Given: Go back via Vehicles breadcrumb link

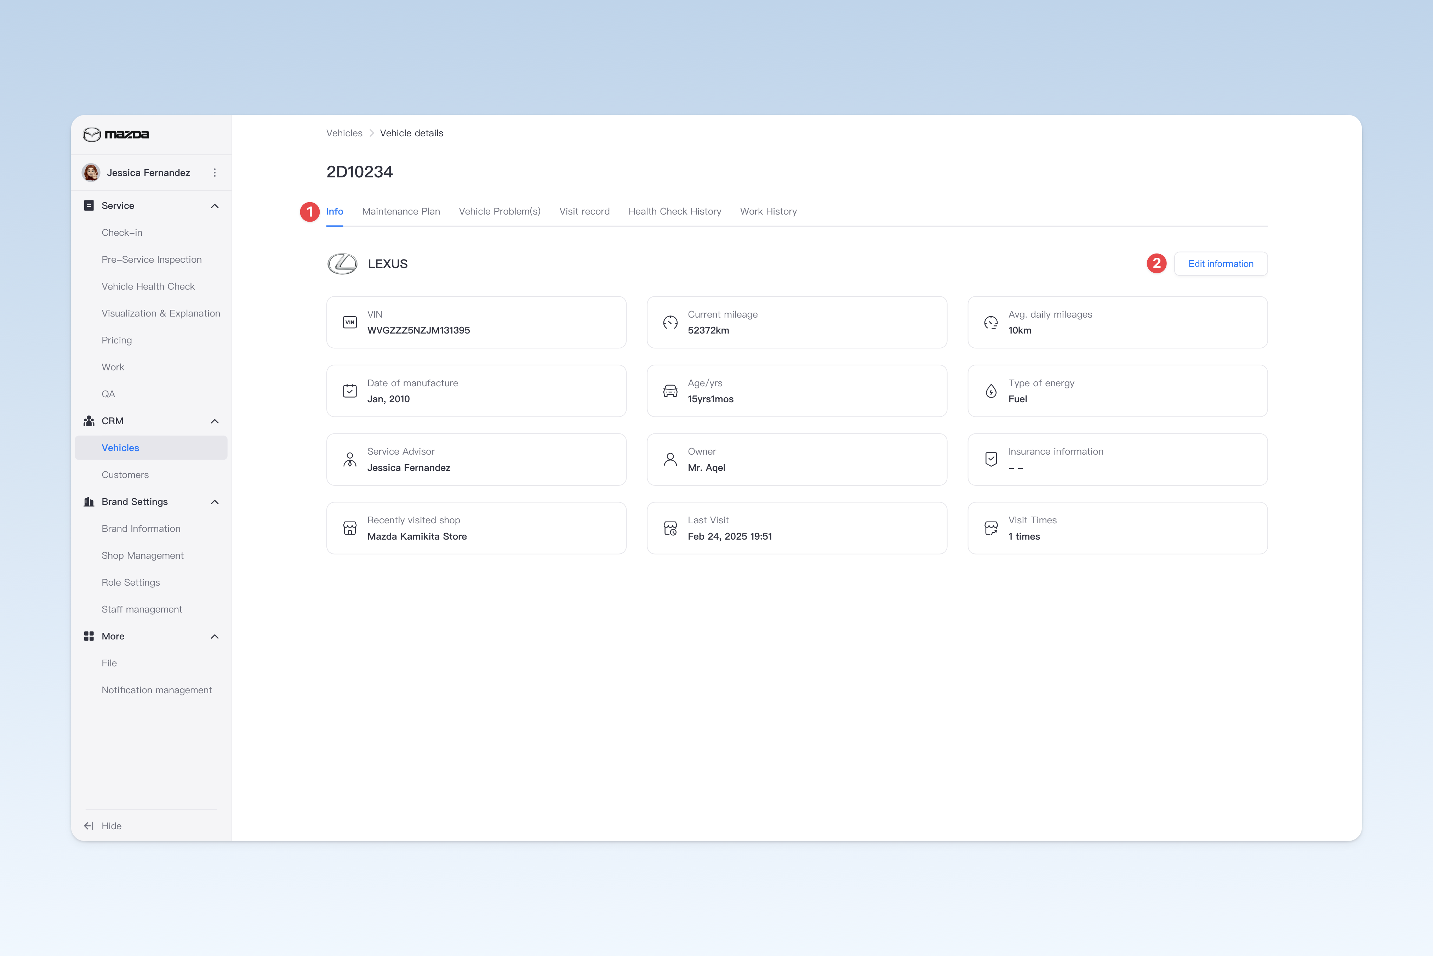Looking at the screenshot, I should click(x=344, y=133).
